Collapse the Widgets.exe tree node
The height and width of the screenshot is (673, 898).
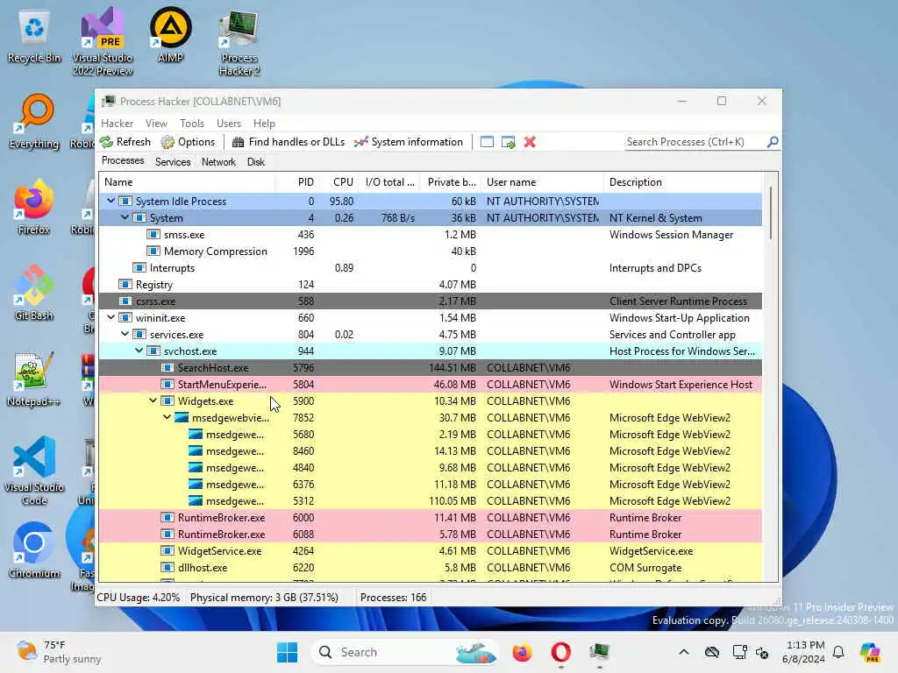(153, 400)
